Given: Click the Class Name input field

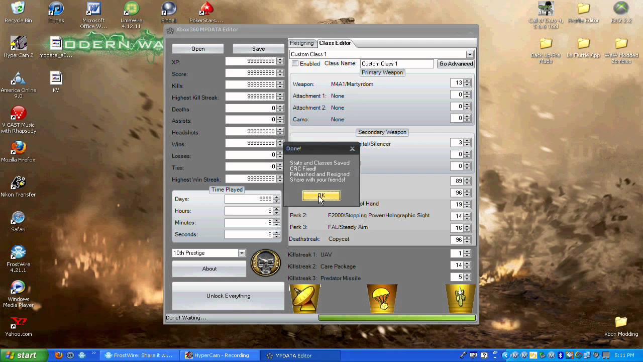Looking at the screenshot, I should click(397, 64).
